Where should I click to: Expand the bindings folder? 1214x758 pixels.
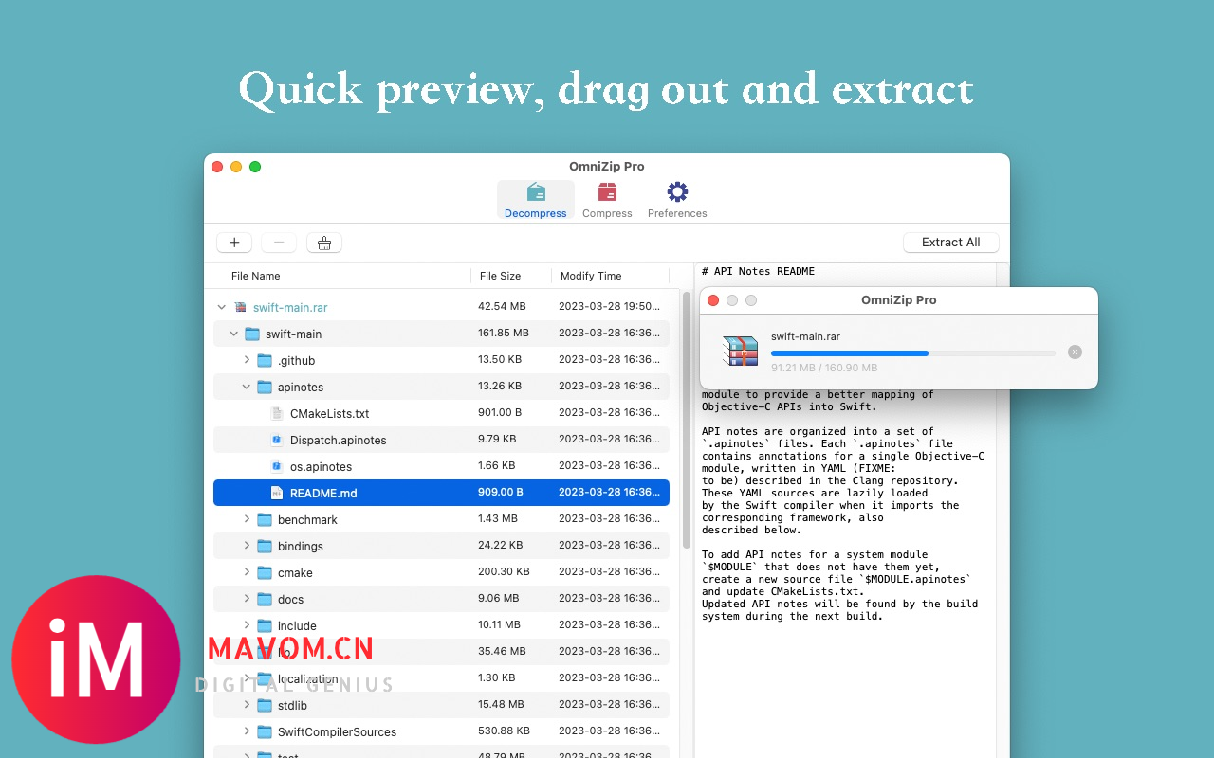coord(247,546)
